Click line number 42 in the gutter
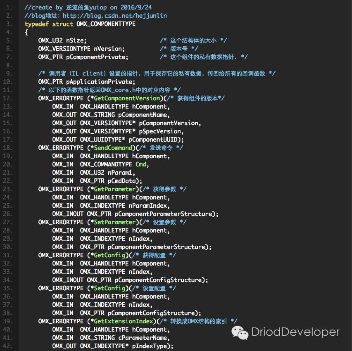 click(x=7, y=346)
